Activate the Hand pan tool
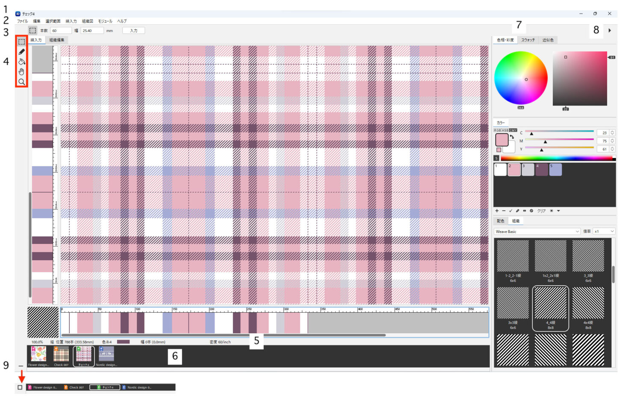 coord(21,72)
